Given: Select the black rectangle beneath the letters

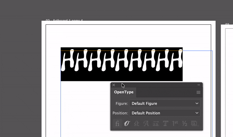Looking at the screenshot, I should click(x=121, y=76).
